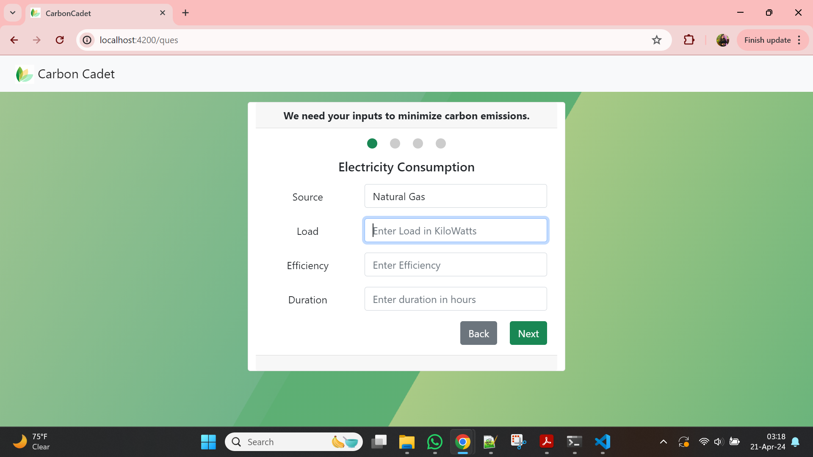The width and height of the screenshot is (813, 457).
Task: Show hidden system tray icons
Action: (664, 442)
